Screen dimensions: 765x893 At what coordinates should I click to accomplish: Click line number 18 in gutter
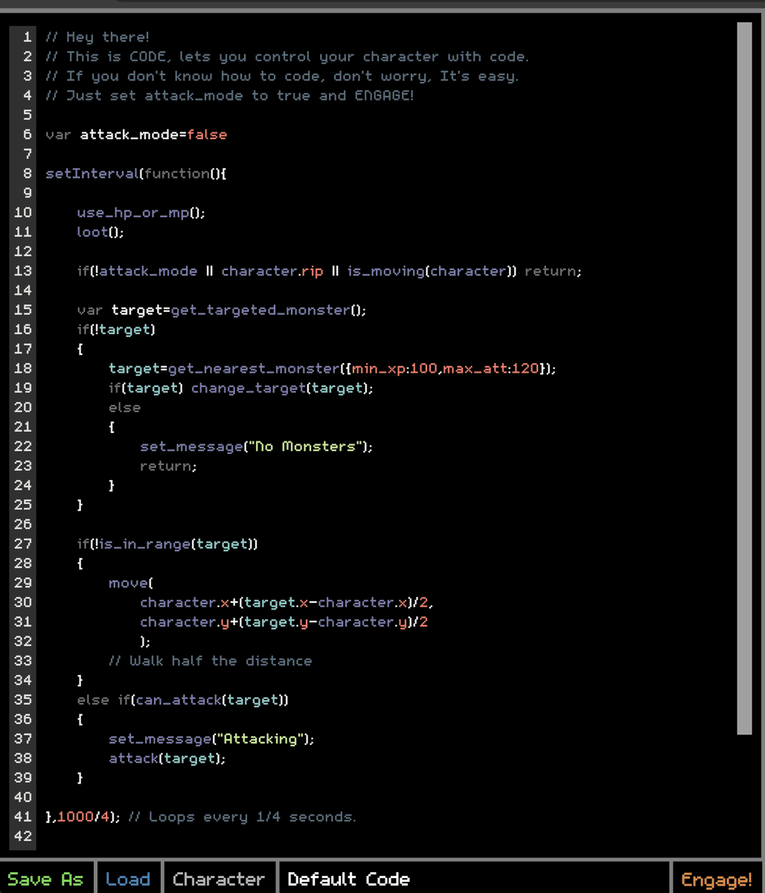point(23,368)
